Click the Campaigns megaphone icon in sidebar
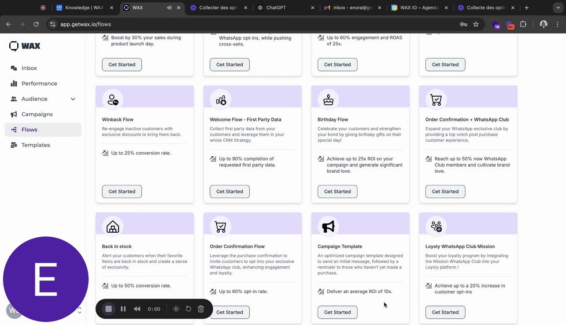Viewport: 566px width, 325px height. (x=14, y=114)
